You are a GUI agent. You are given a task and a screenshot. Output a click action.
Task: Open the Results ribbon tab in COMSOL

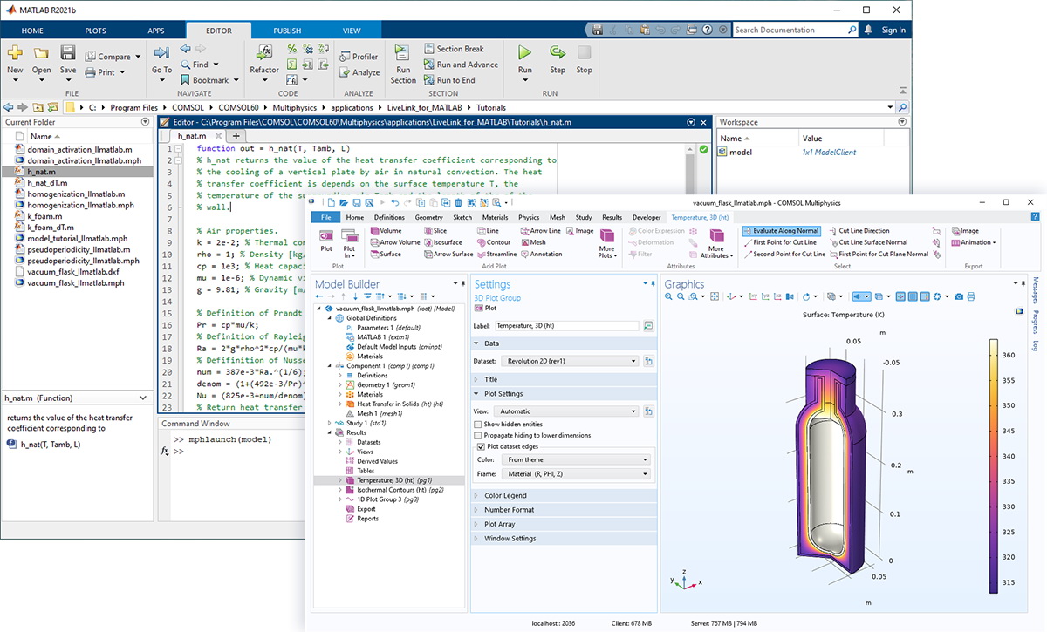(x=612, y=217)
